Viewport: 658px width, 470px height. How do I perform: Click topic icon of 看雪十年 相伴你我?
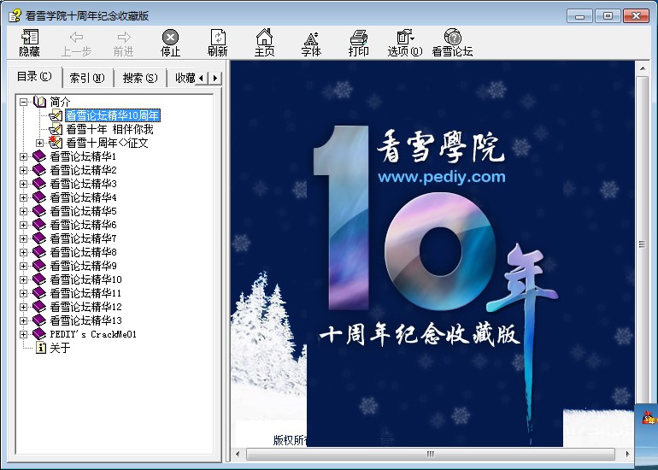[56, 129]
